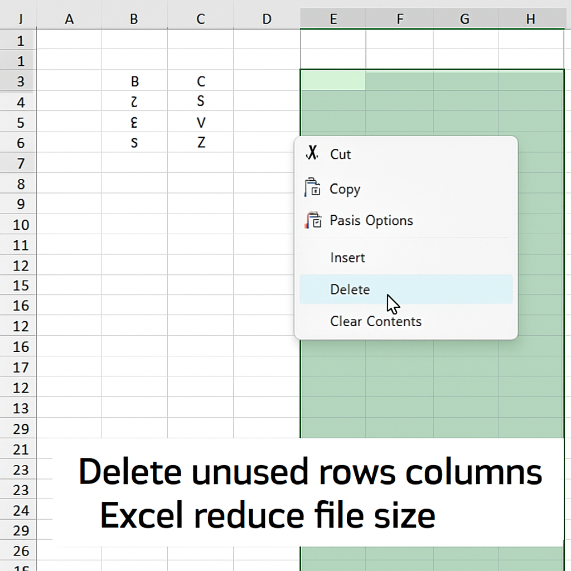Click the Copy clipboard icon
The height and width of the screenshot is (571, 571).
(314, 187)
